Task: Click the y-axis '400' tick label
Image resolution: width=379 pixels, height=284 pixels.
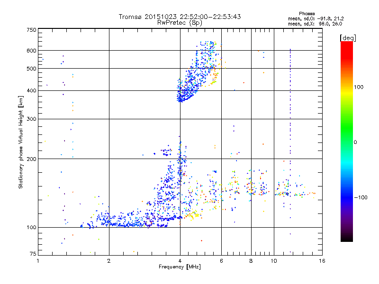Action: [x=31, y=90]
